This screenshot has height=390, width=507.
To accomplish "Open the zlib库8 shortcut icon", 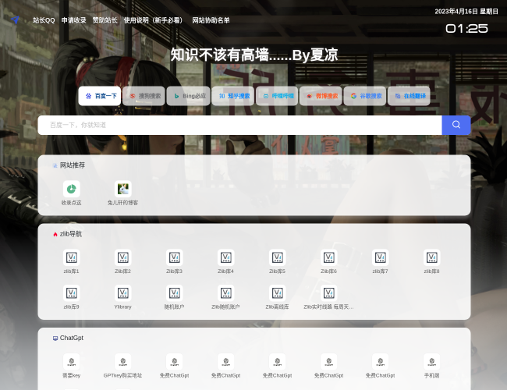I will coord(431,257).
